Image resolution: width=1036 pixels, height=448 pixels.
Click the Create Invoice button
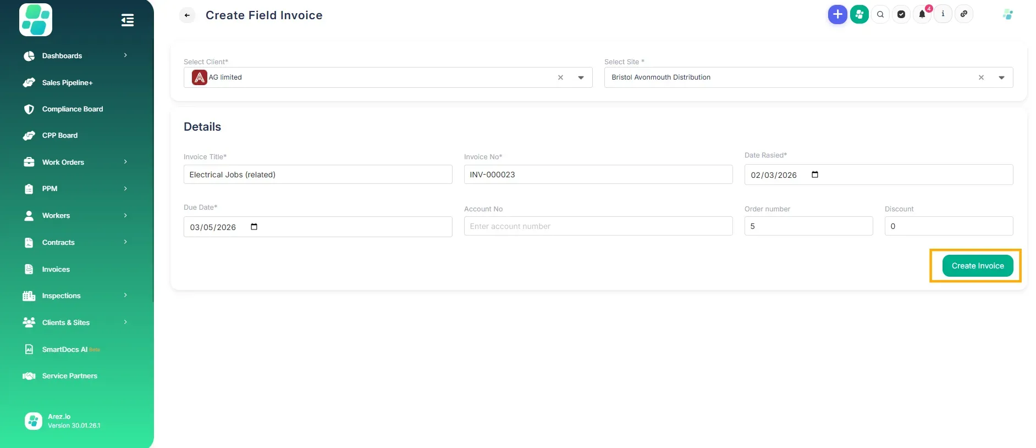977,266
